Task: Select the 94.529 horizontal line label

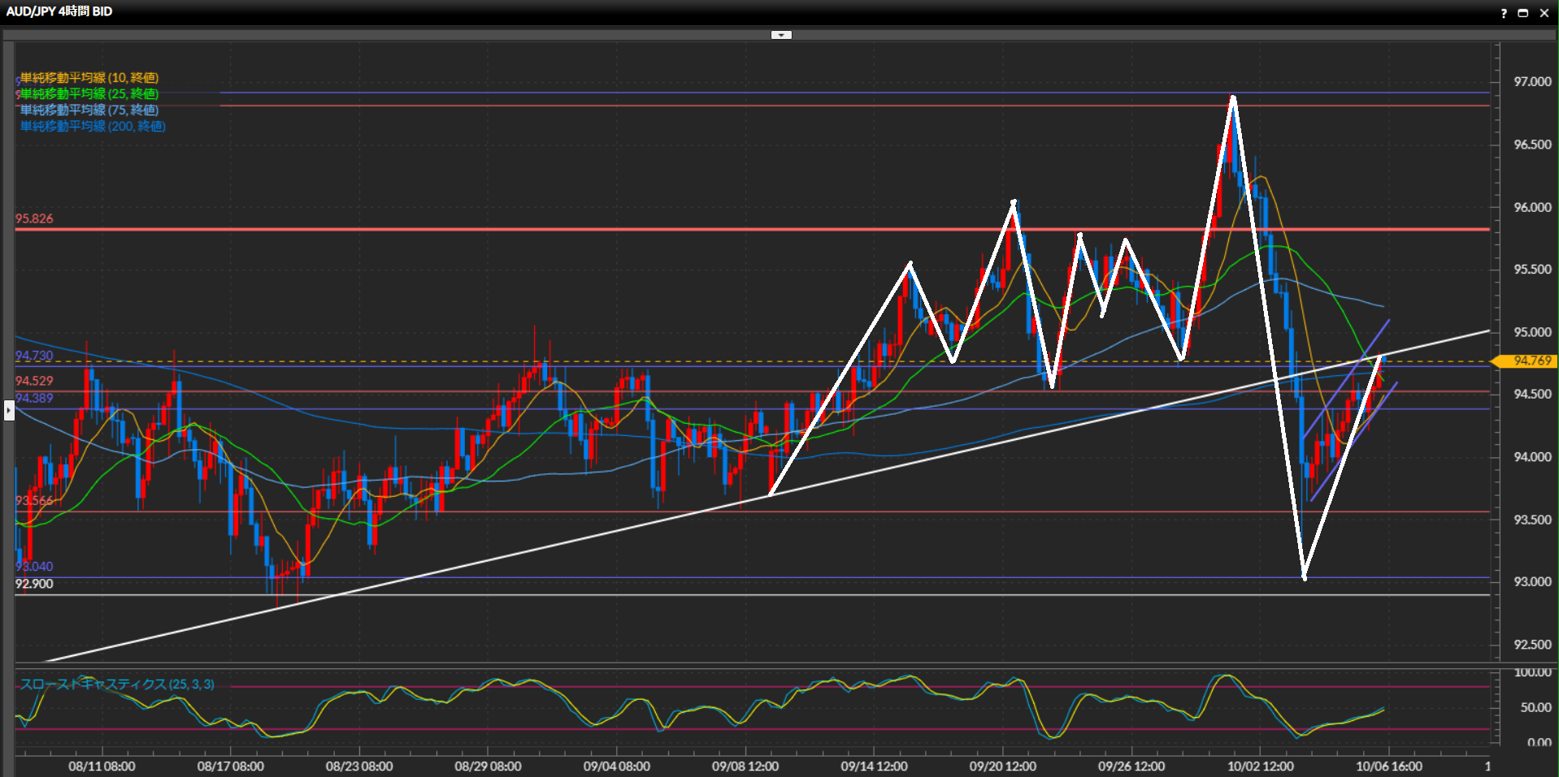Action: click(x=34, y=381)
